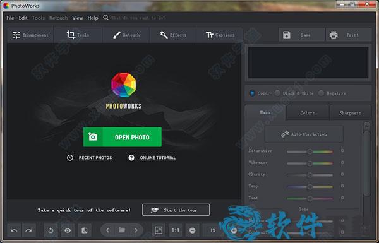The width and height of the screenshot is (379, 243).
Task: Select the crop Tools tab
Action: coord(78,35)
